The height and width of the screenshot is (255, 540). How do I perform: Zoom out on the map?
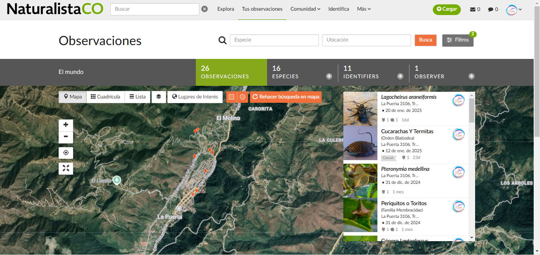click(x=66, y=137)
